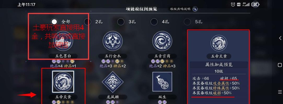
Task: Tap the 五帝炎黄 preview emblem in panel
Action: [x=219, y=43]
